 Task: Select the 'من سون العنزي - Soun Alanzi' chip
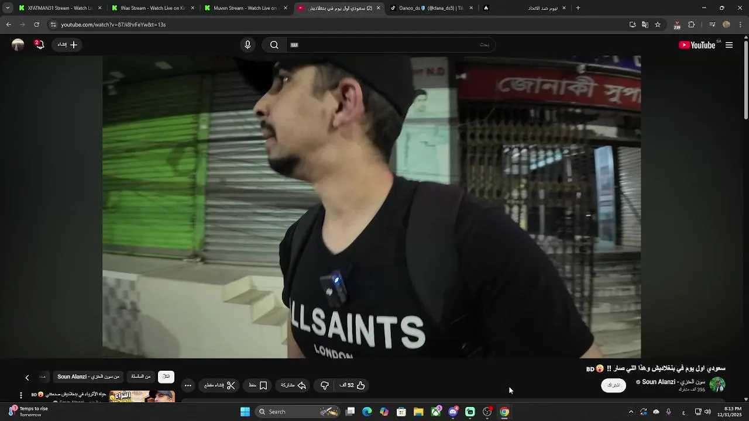88,377
